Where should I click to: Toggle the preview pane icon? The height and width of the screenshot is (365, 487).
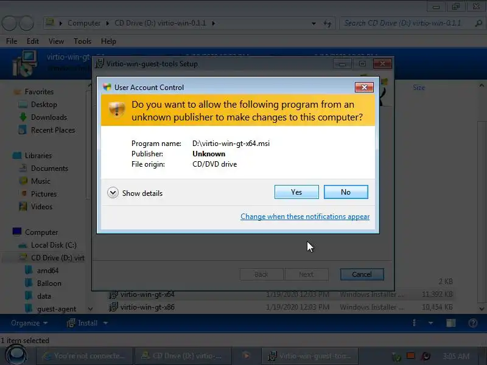pyautogui.click(x=450, y=323)
